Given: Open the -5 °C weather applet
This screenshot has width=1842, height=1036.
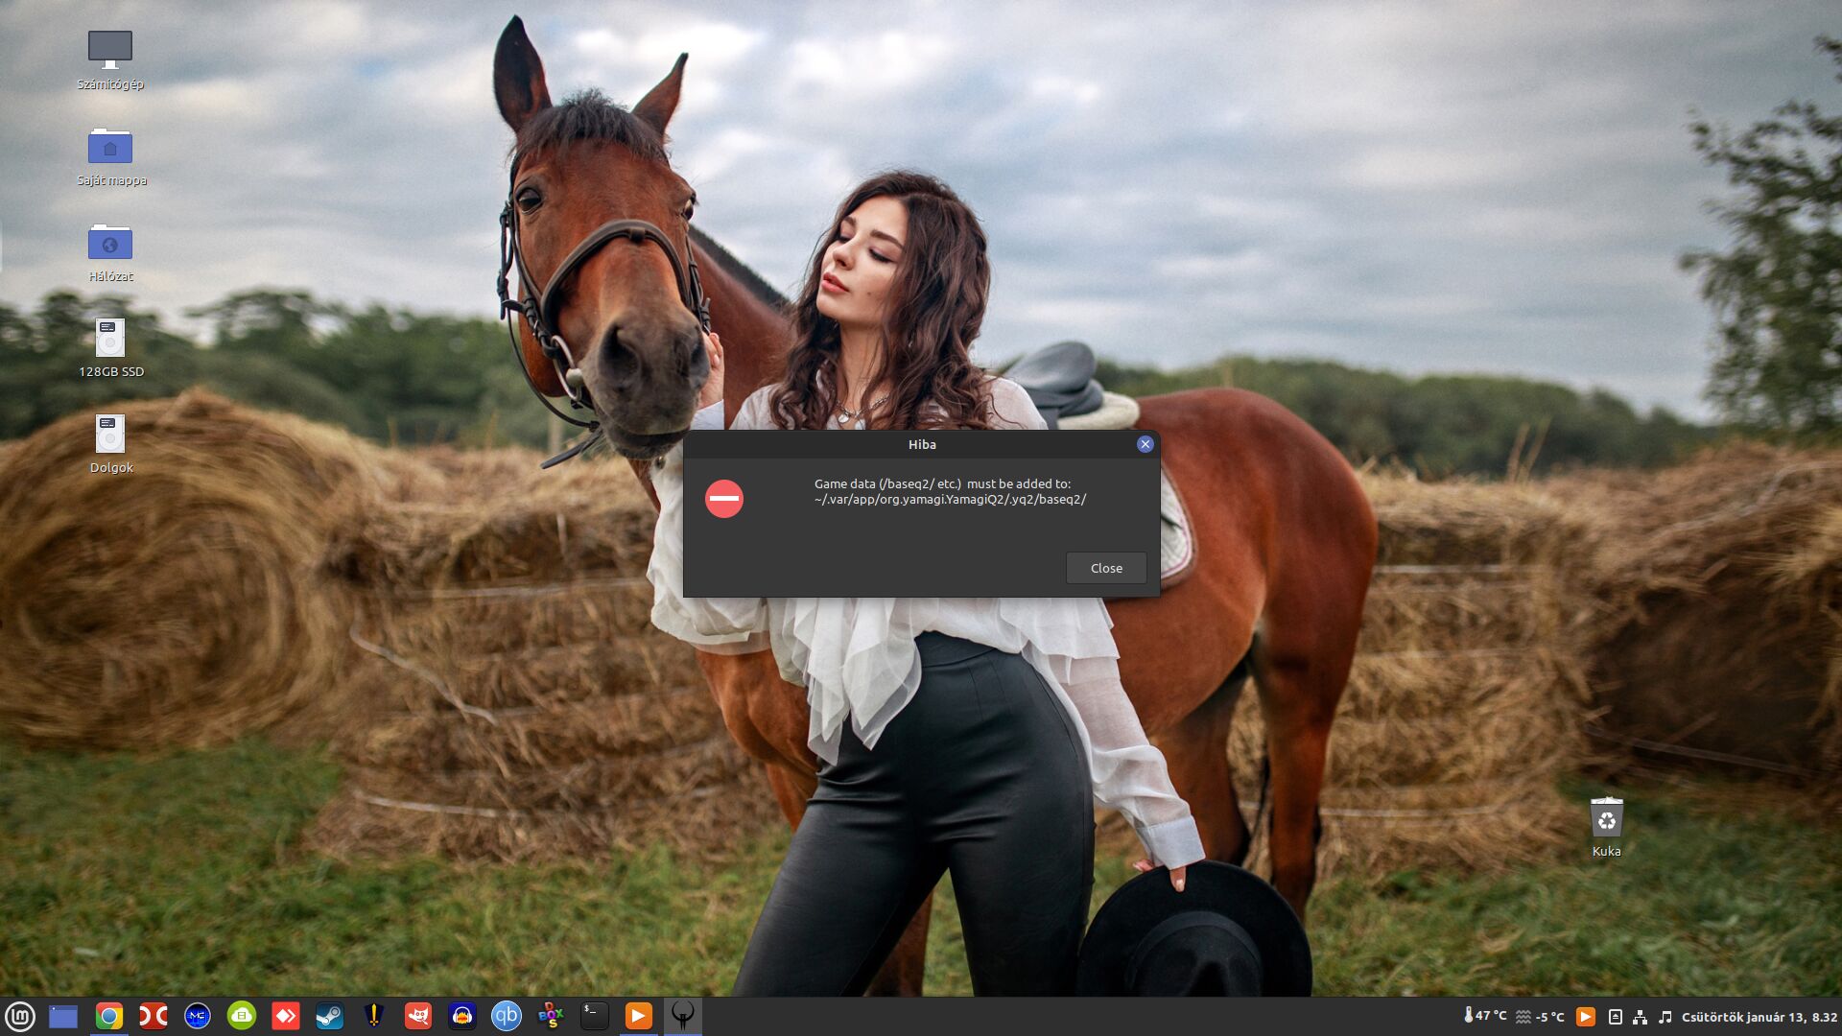Looking at the screenshot, I should point(1540,1016).
